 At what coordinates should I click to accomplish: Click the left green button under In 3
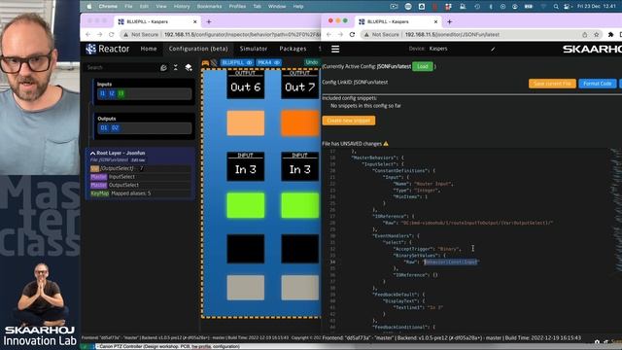point(246,205)
